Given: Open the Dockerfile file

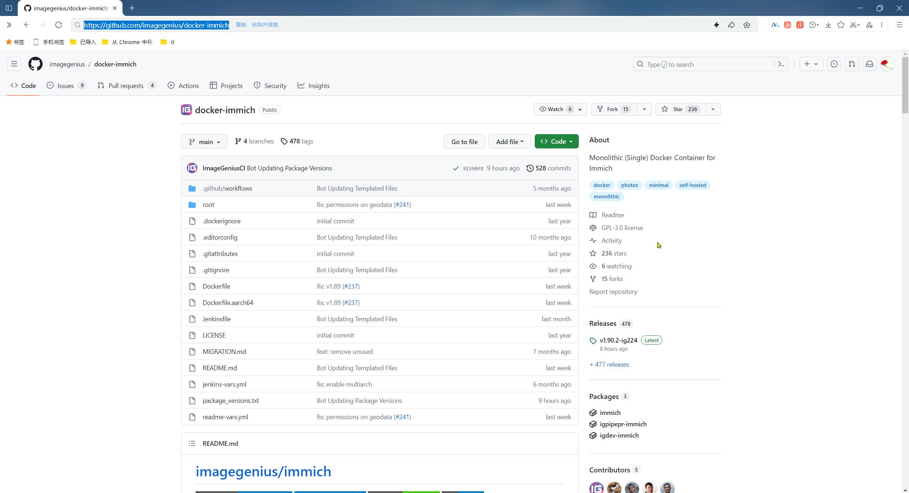Looking at the screenshot, I should (x=216, y=286).
